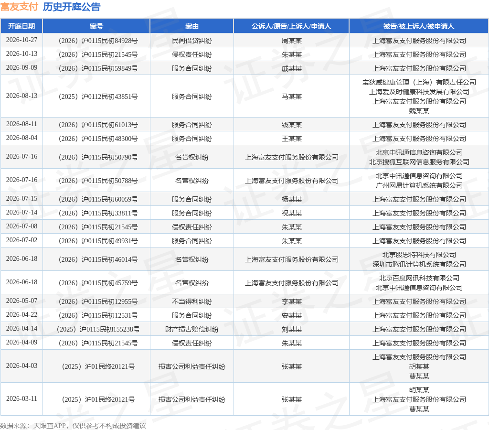This screenshot has width=489, height=430.
Task: Select the 案由 column header
Action: click(x=192, y=26)
